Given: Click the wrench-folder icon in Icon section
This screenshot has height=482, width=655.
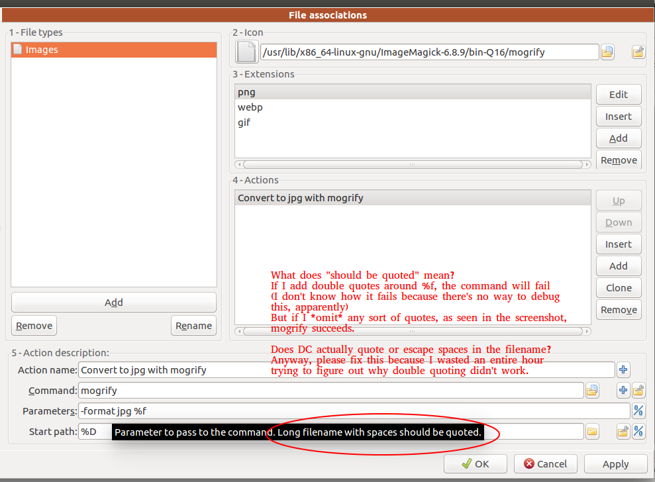Looking at the screenshot, I should click(x=638, y=52).
